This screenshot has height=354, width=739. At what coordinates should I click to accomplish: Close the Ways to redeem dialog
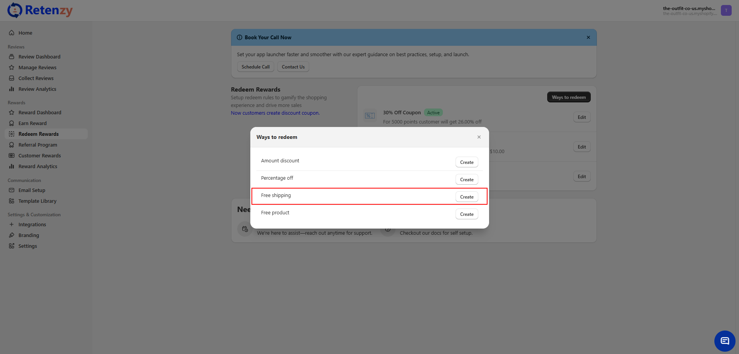click(x=479, y=137)
